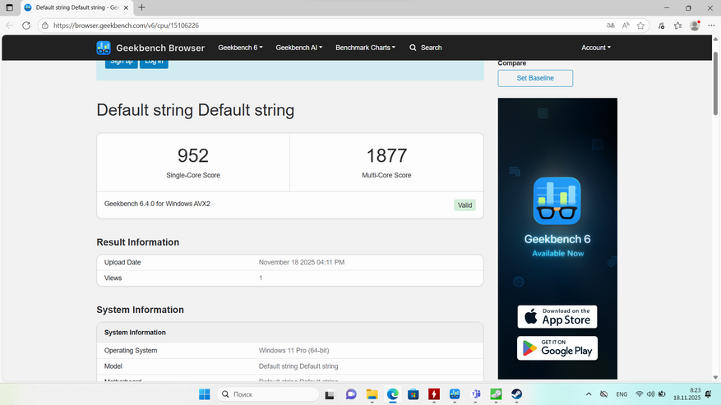Click the Geekbench Browser logo icon
Viewport: 721px width, 405px height.
click(104, 48)
